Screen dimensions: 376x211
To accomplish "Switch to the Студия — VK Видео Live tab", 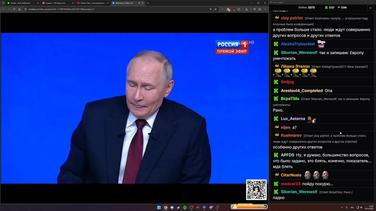I will pos(57,3).
